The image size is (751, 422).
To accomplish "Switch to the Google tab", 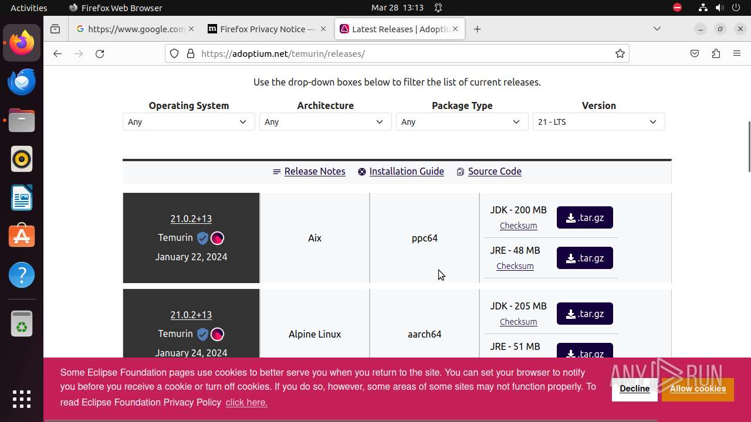I will click(136, 29).
